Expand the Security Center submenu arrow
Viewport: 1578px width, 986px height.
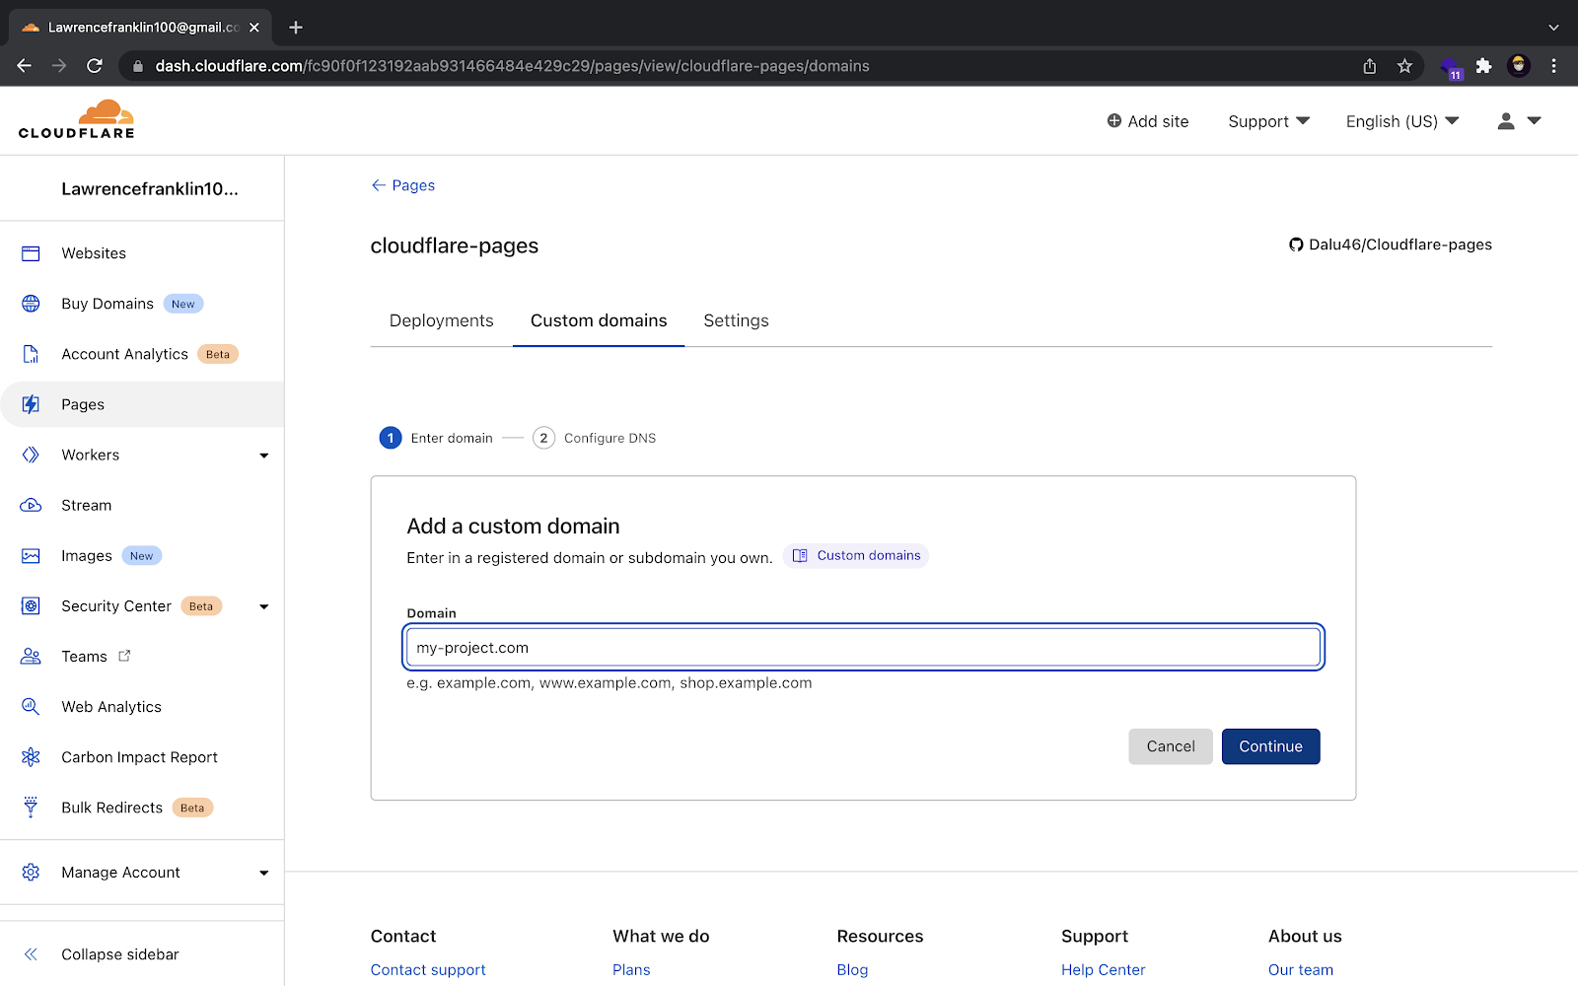tap(263, 606)
